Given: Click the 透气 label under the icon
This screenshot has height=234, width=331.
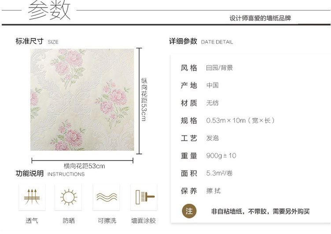Looking at the screenshot, I should (x=32, y=221).
